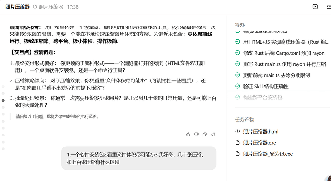Click the text 请回复以上问题，我将为你生成完整的执行蓝图

[x=58, y=116]
